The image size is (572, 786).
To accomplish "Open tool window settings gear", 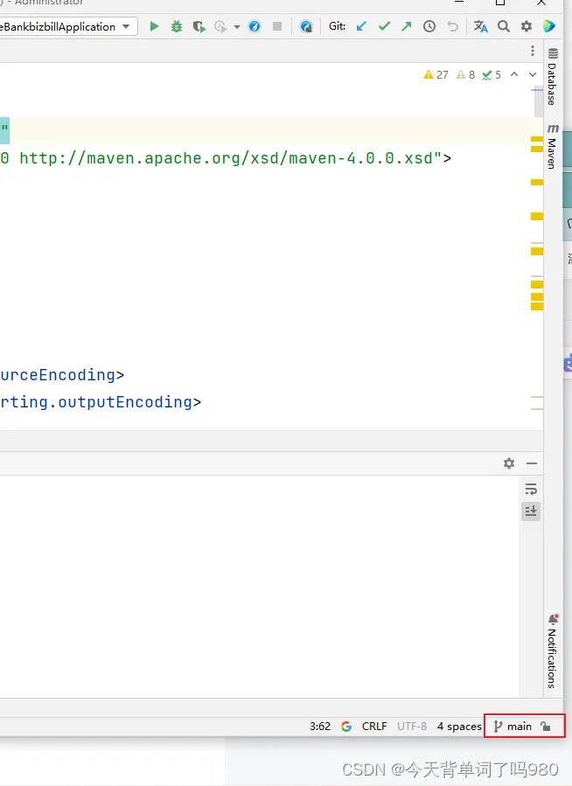I will 509,463.
